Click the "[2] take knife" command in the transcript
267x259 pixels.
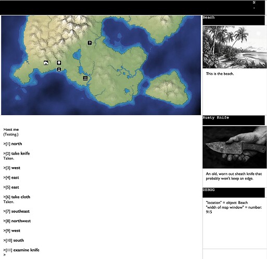pyautogui.click(x=17, y=154)
